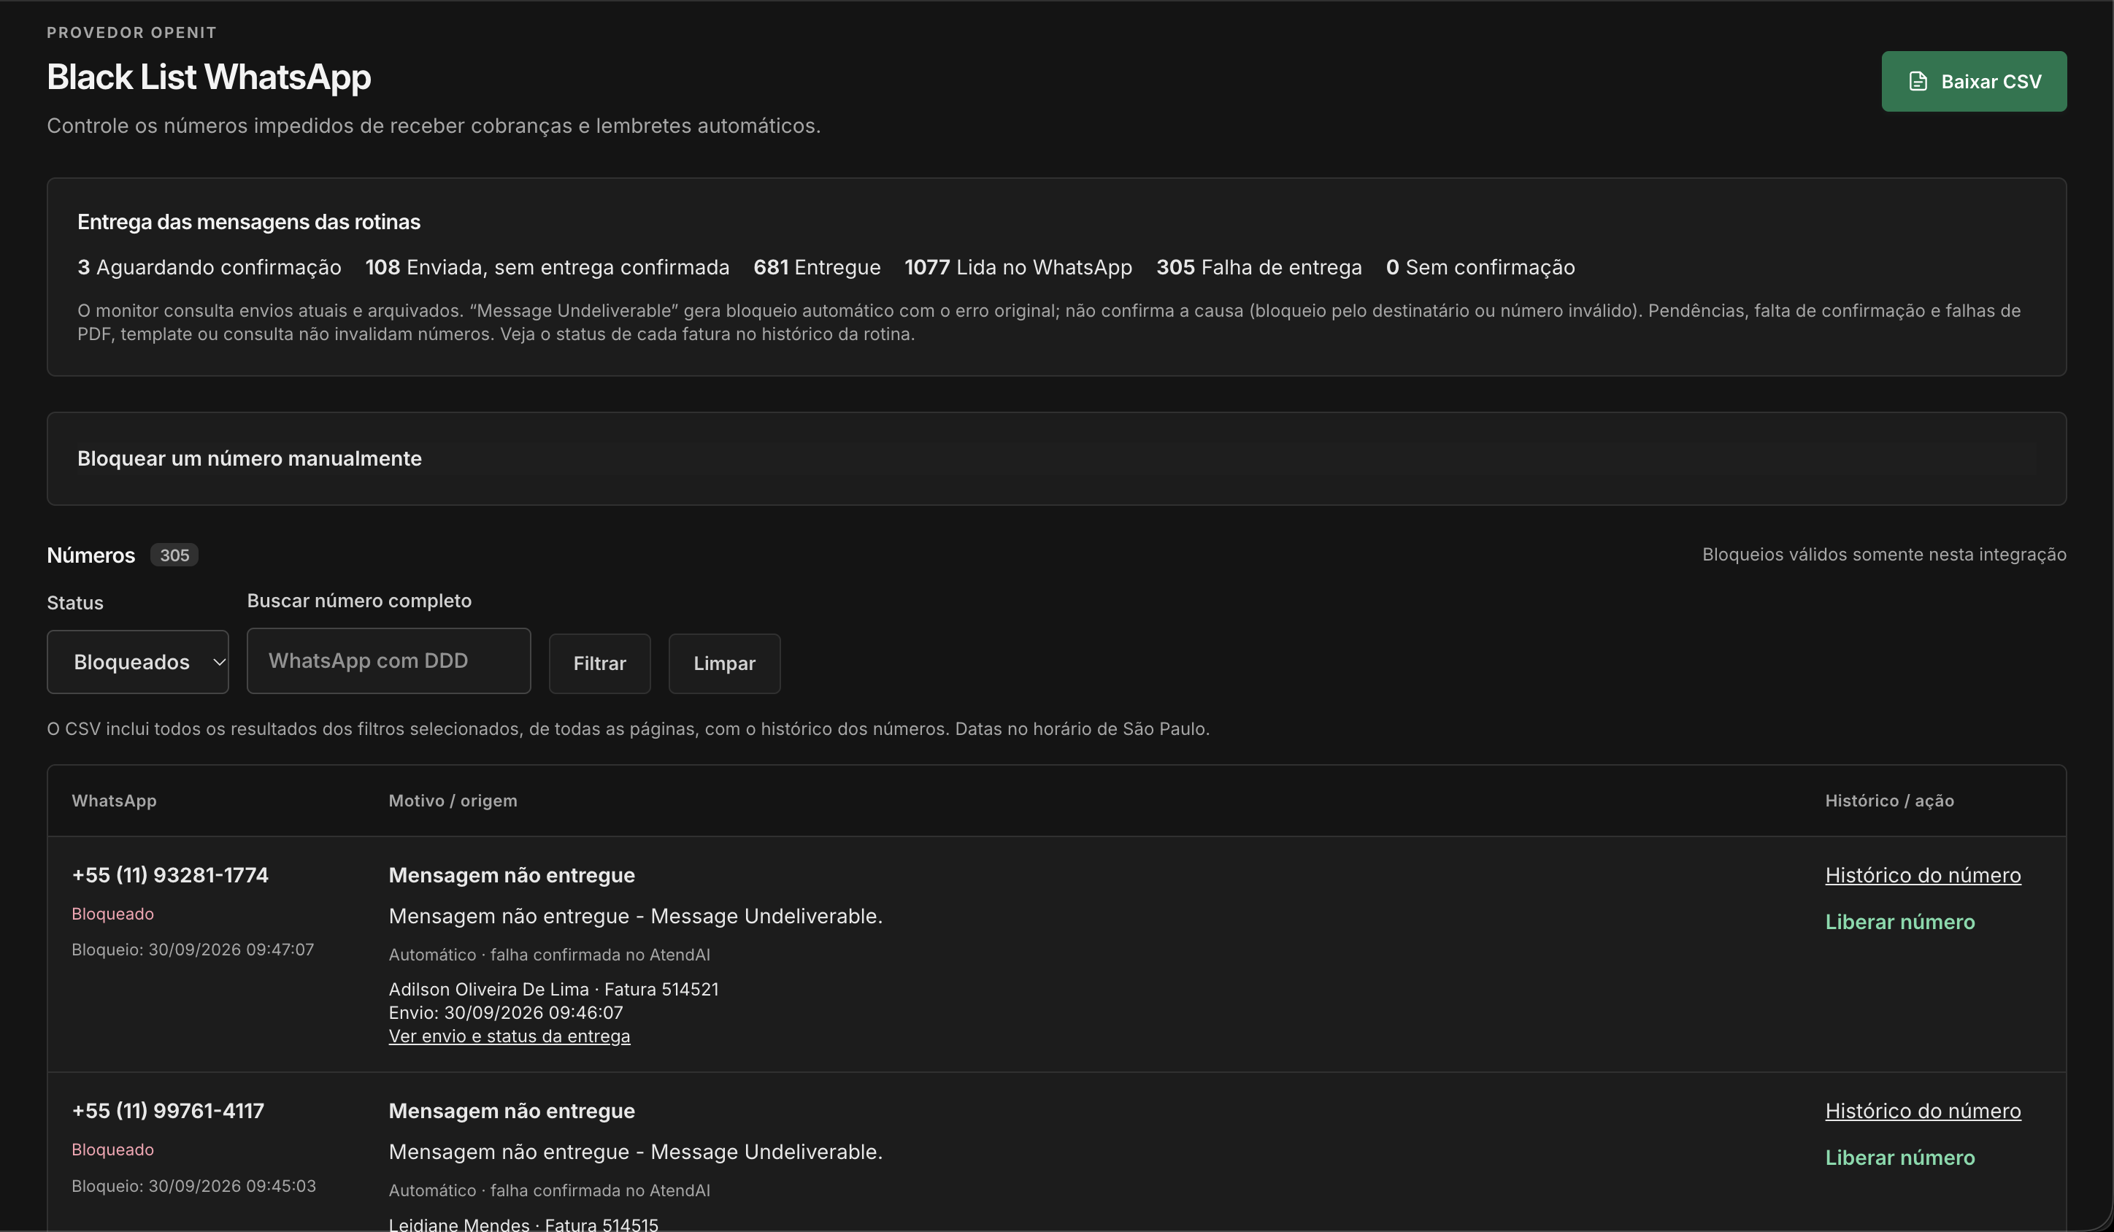
Task: Click the Bloqueio: 30/09/2026 09:47:07 timestamp
Action: coord(193,950)
